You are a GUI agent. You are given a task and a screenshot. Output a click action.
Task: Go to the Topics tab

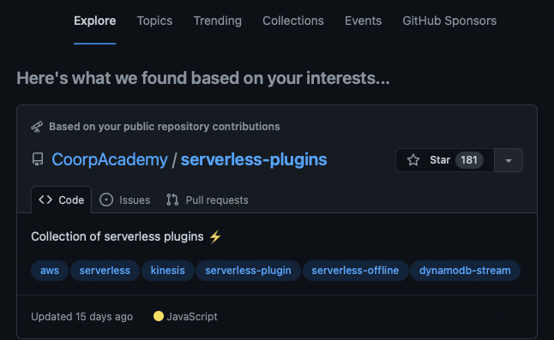pos(154,21)
